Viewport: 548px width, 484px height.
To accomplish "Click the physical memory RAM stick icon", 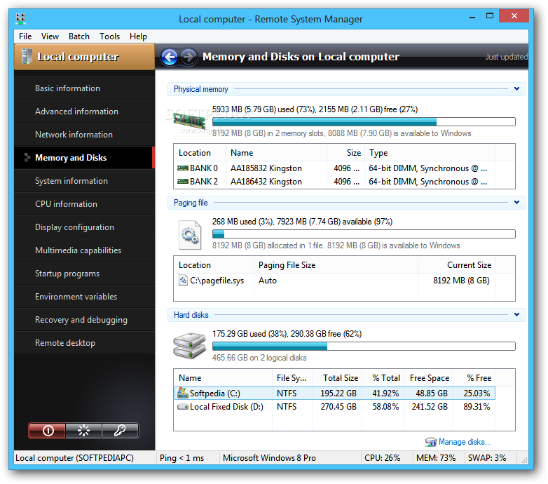I will point(189,121).
